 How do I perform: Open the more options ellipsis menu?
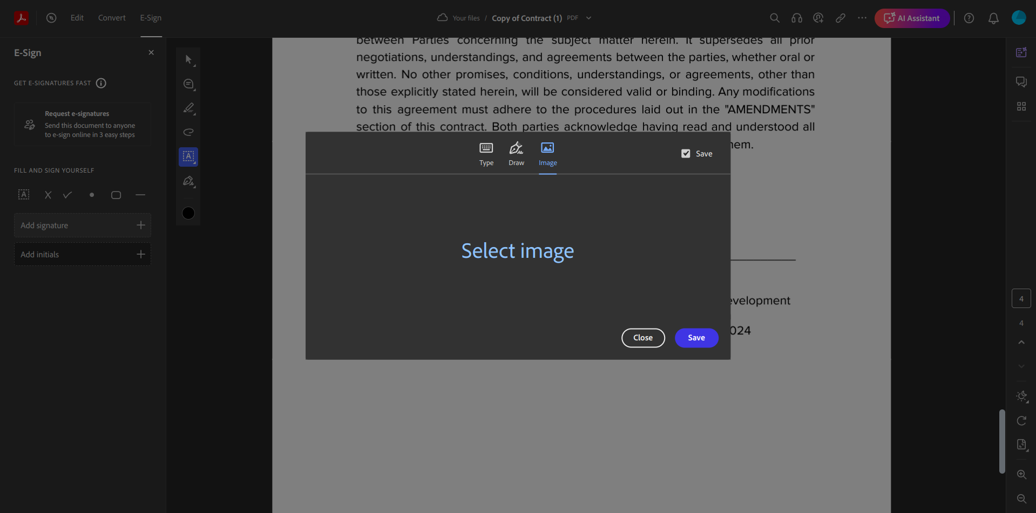(x=862, y=18)
